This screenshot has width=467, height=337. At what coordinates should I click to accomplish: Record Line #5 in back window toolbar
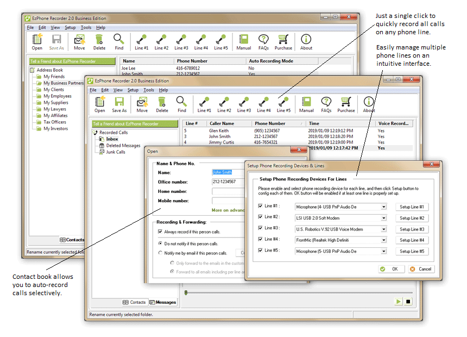click(220, 42)
